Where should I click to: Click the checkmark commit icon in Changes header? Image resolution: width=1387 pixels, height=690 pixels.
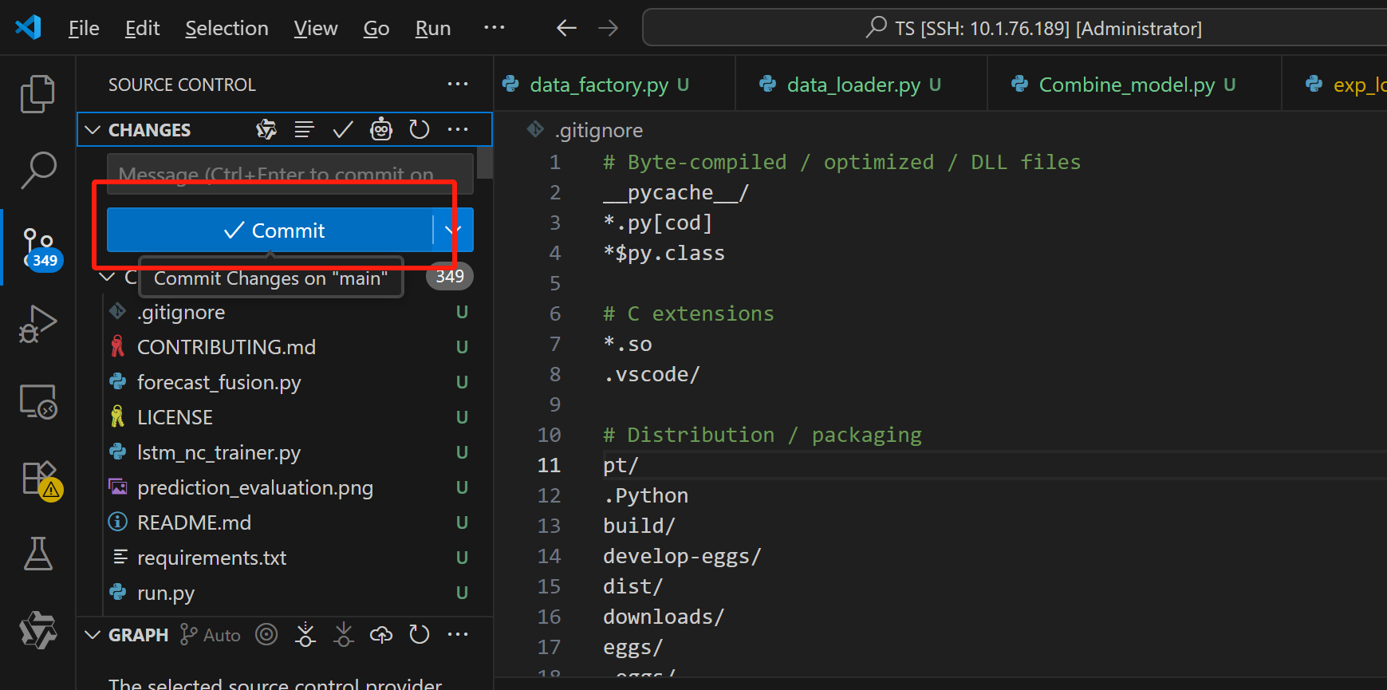[x=343, y=129]
